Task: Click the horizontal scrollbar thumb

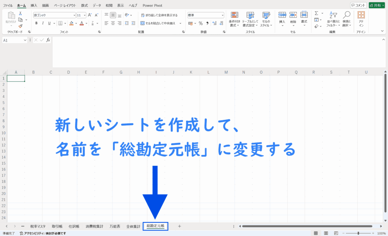Action: [x=307, y=226]
